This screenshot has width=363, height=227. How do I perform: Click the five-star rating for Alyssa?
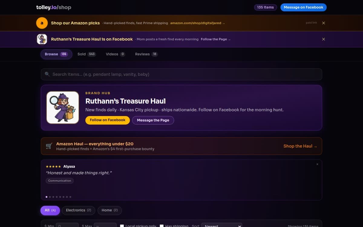(53, 167)
